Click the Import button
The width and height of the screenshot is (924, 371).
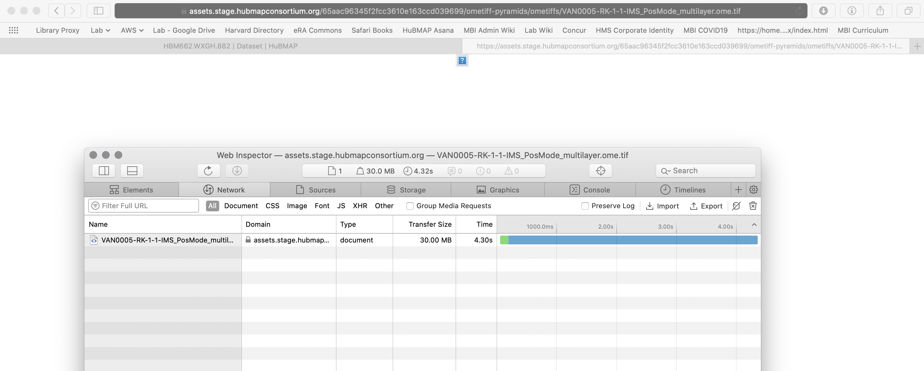tap(663, 206)
